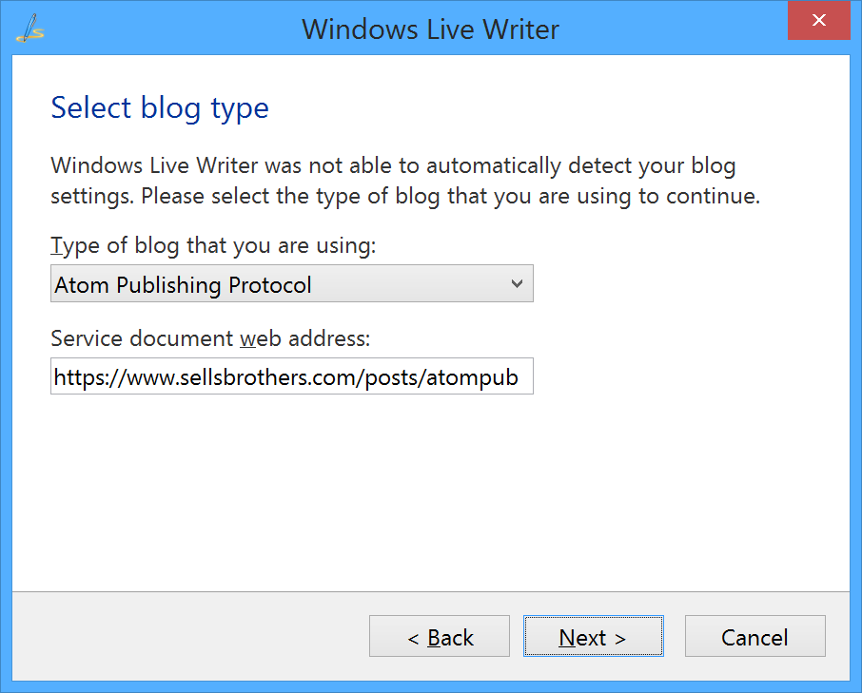The width and height of the screenshot is (862, 693).
Task: Focus the service document web address field
Action: click(x=292, y=376)
